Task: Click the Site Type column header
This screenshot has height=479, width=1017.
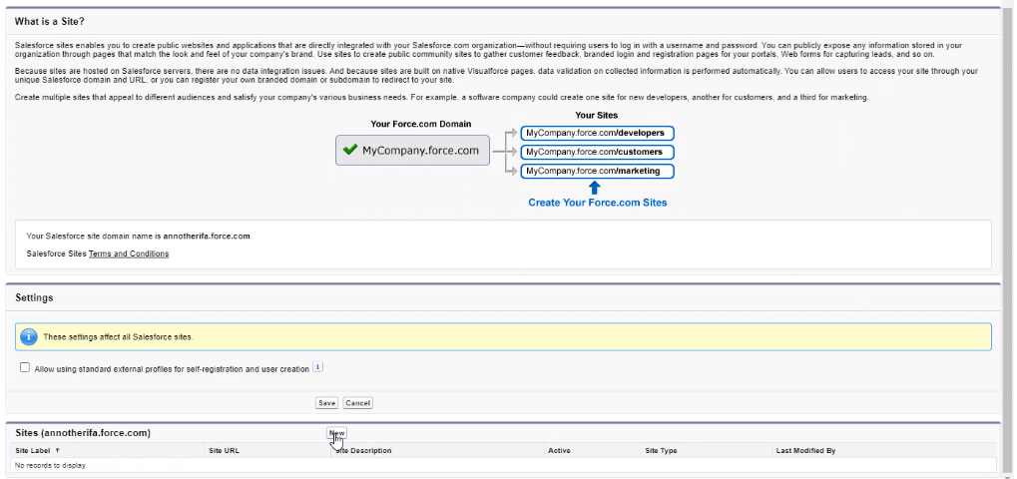Action: coord(661,450)
